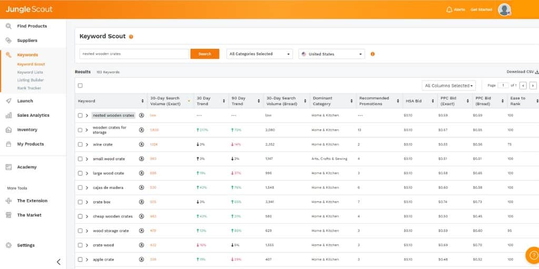This screenshot has height=269, width=539.
Task: Click the orange Search button
Action: click(x=205, y=54)
